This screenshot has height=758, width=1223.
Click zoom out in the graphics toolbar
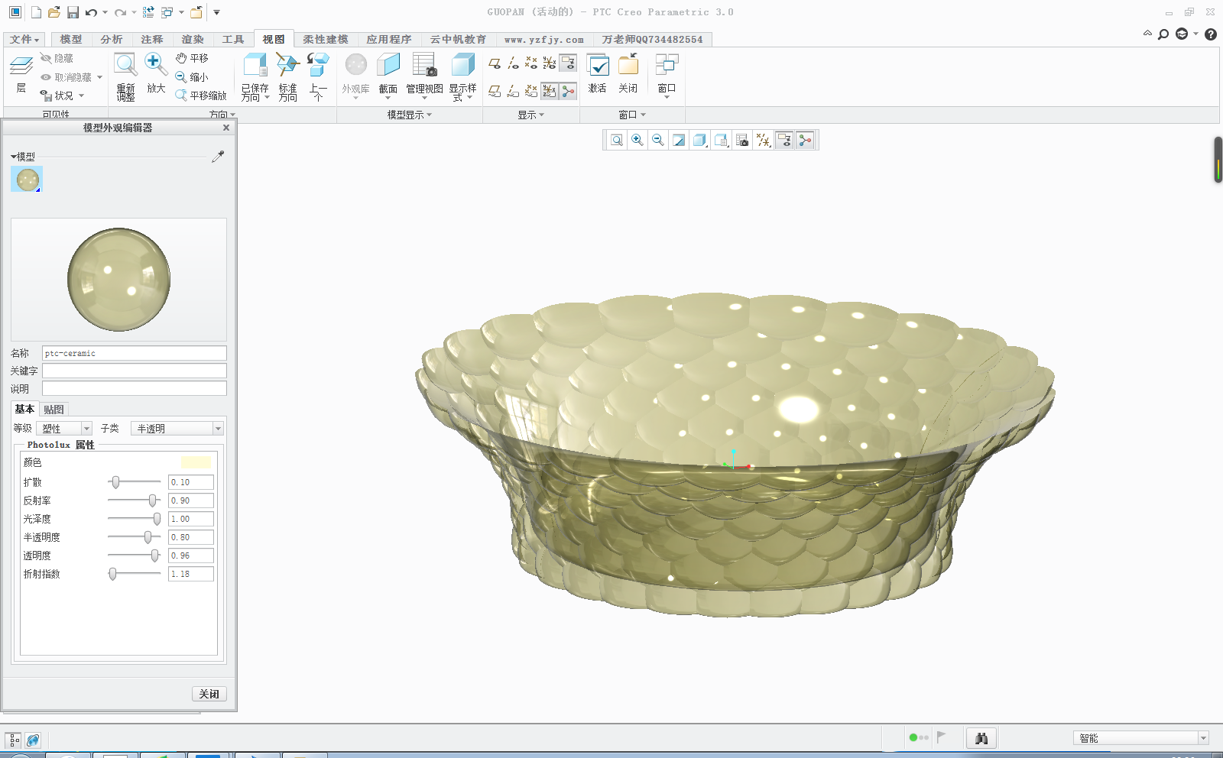tap(657, 140)
